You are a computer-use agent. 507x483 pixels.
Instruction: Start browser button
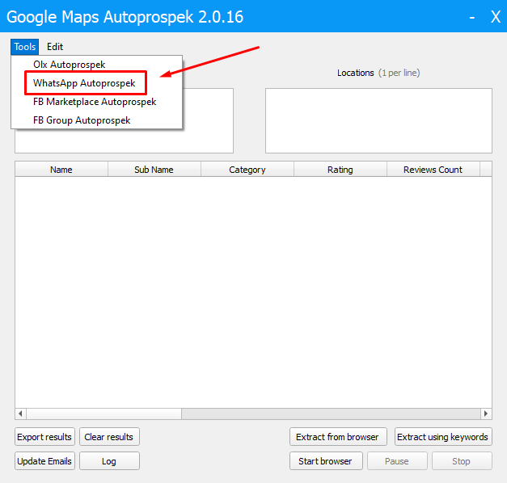coord(326,461)
